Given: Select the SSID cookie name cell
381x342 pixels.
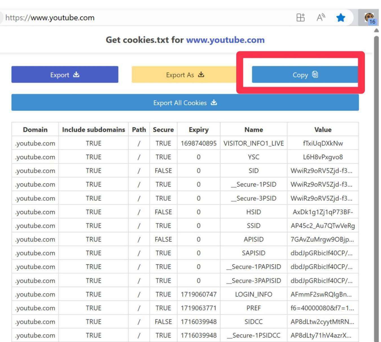Looking at the screenshot, I should [254, 225].
